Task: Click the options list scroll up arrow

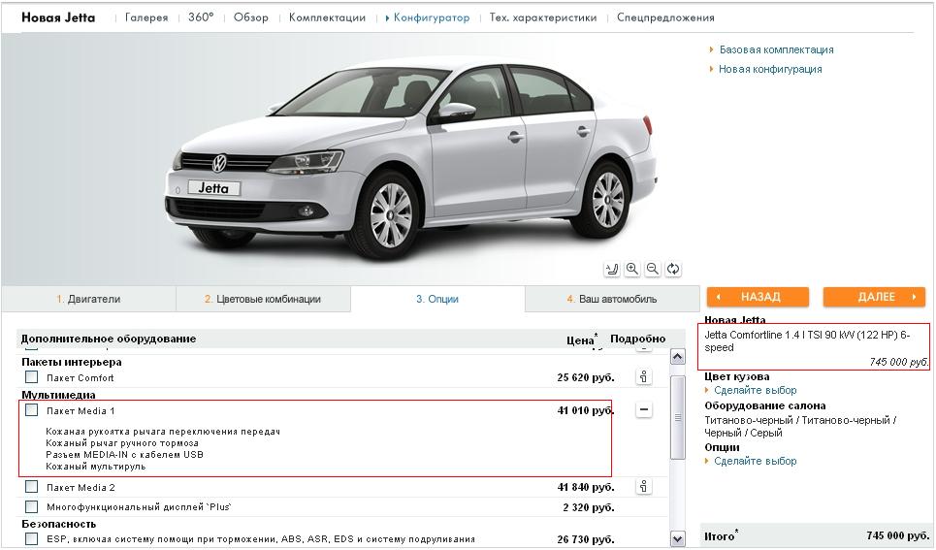Action: tap(678, 357)
